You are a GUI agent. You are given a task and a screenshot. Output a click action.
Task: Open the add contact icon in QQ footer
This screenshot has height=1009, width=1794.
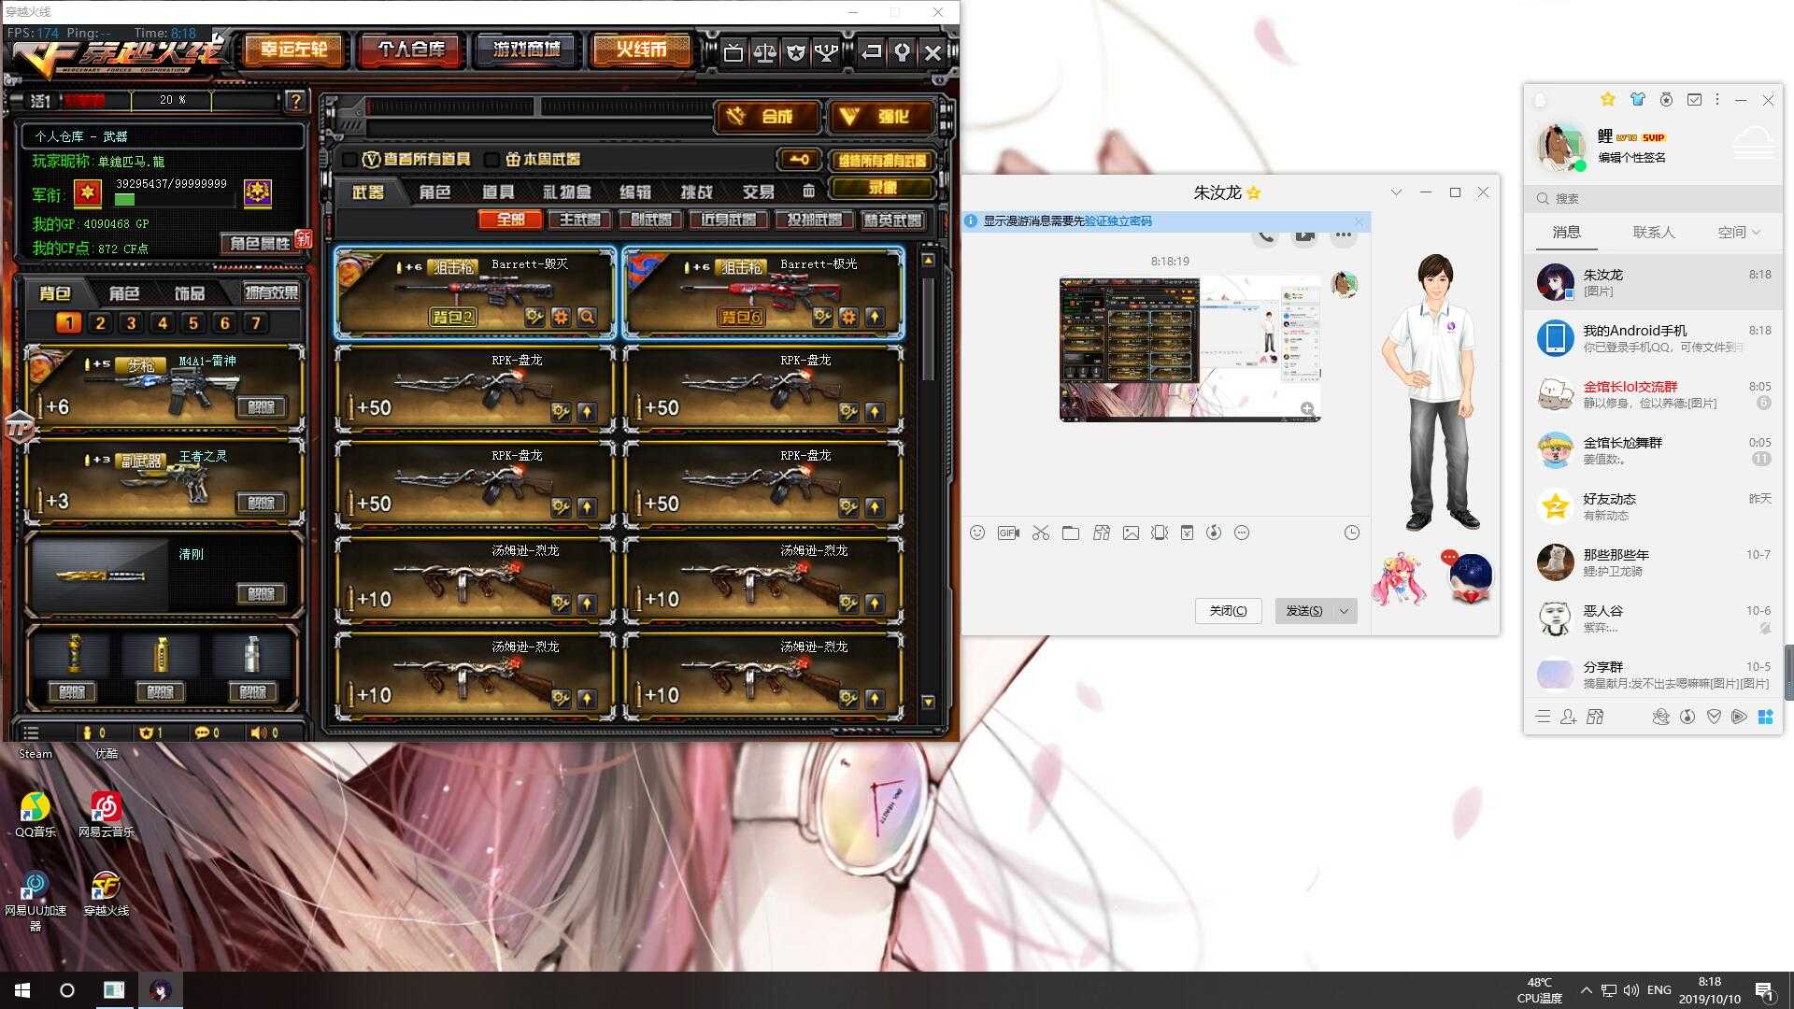pyautogui.click(x=1569, y=717)
